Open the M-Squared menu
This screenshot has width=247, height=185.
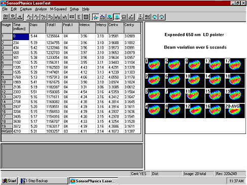(x=58, y=9)
